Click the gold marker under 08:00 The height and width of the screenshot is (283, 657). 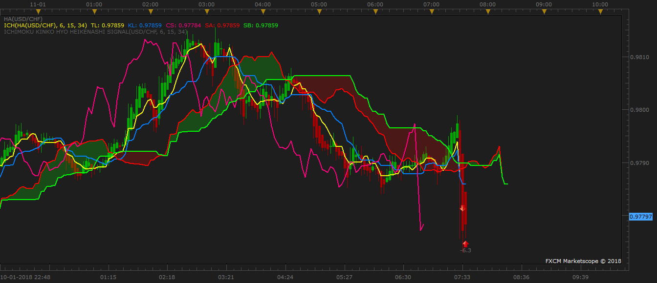point(488,11)
